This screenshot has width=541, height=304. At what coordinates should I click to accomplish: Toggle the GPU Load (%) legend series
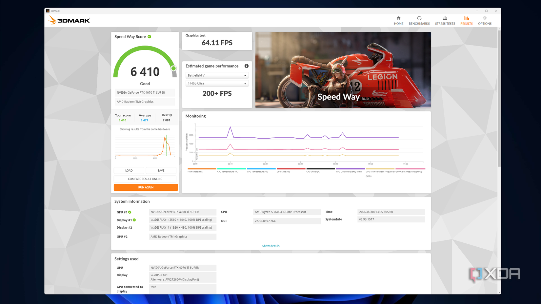pos(291,170)
